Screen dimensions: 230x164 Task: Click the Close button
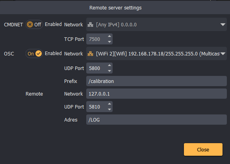click(203, 149)
